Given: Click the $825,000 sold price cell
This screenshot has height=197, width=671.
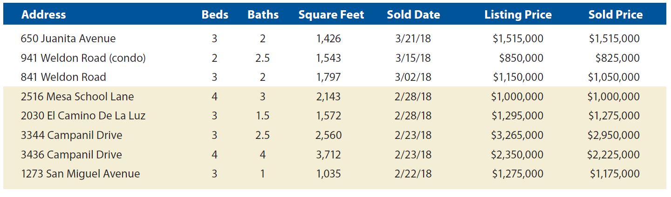Looking at the screenshot, I should click(617, 58).
